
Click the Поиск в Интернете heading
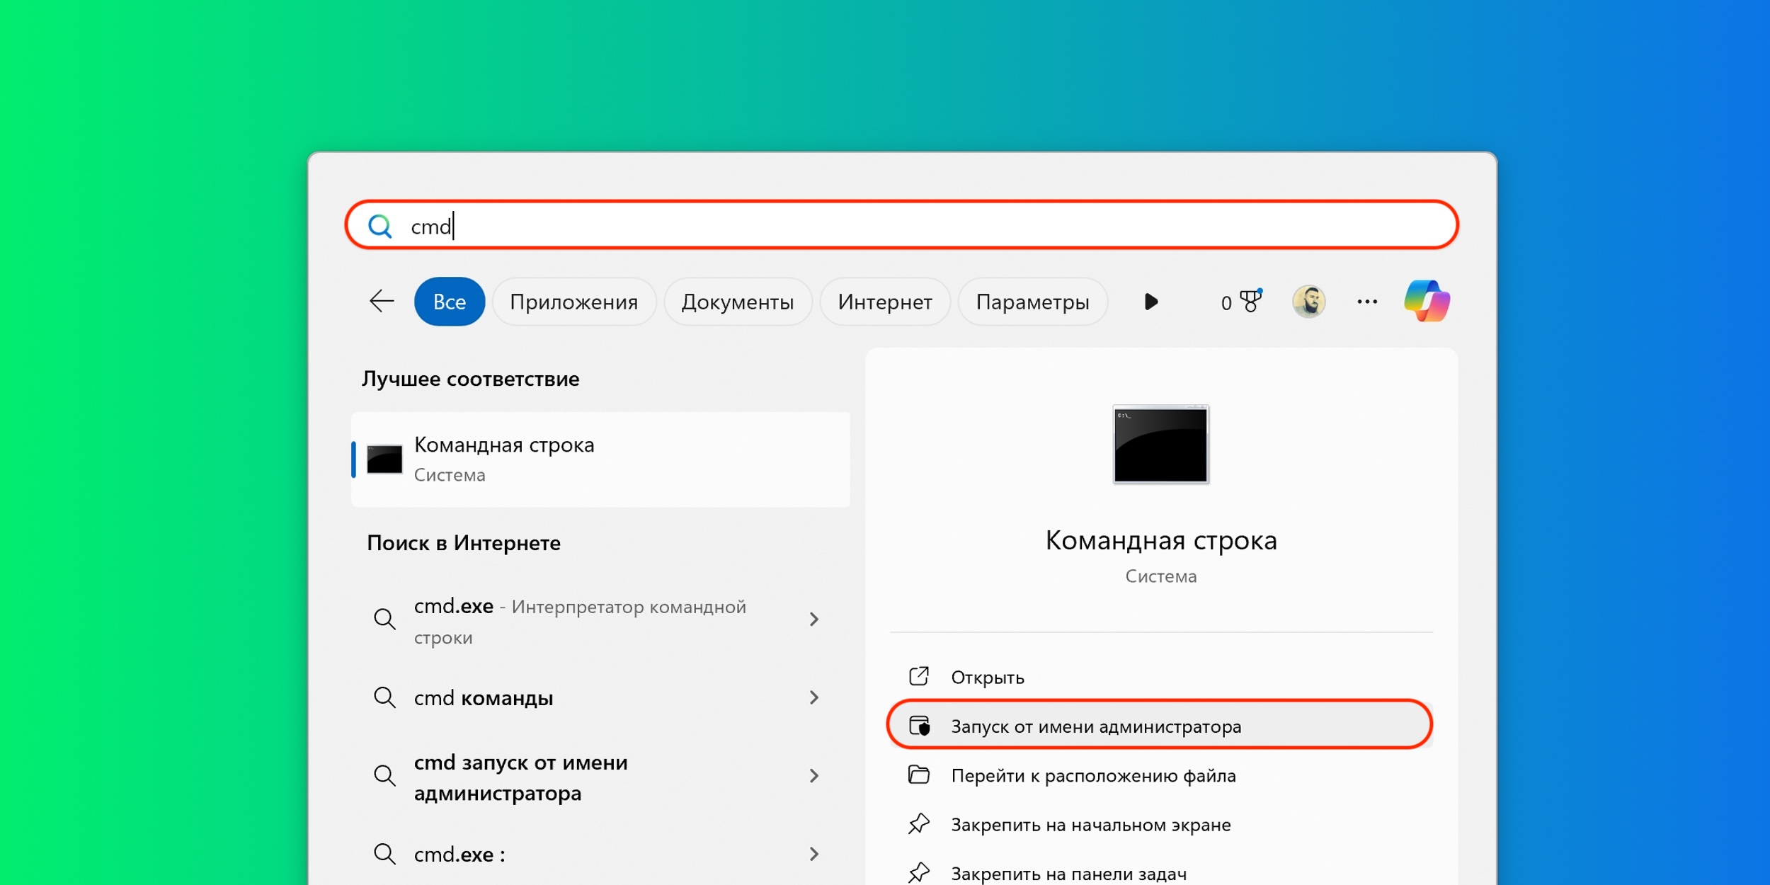pyautogui.click(x=464, y=543)
